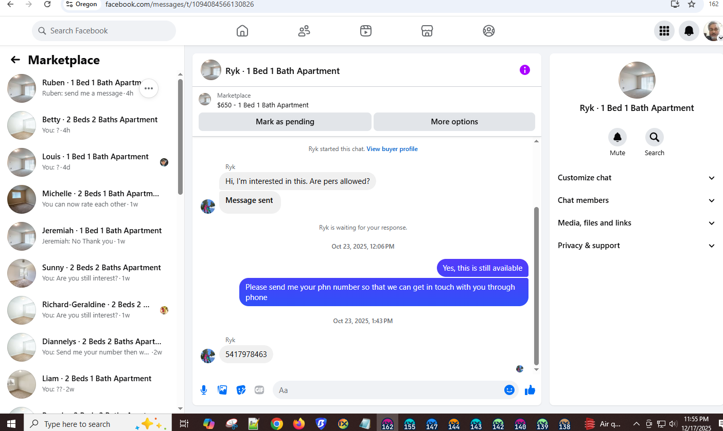Viewport: 723px width, 431px height.
Task: Choose a GIF with the GIF icon
Action: coord(259,390)
